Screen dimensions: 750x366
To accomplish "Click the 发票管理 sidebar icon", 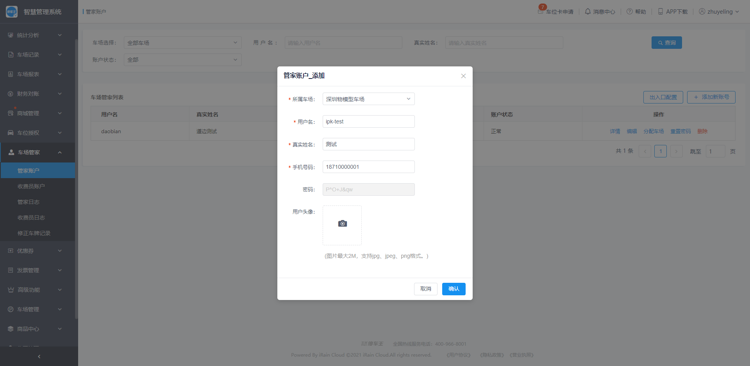I will click(11, 270).
